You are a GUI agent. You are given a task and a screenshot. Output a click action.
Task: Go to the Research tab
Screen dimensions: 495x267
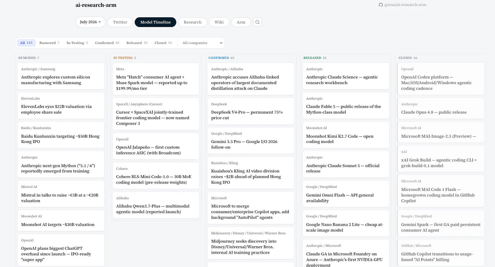pyautogui.click(x=192, y=22)
